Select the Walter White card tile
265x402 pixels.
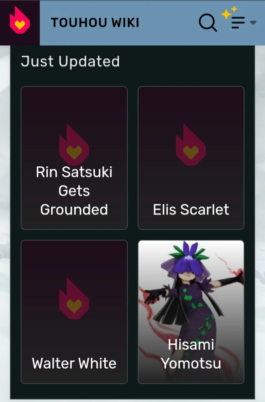74,312
